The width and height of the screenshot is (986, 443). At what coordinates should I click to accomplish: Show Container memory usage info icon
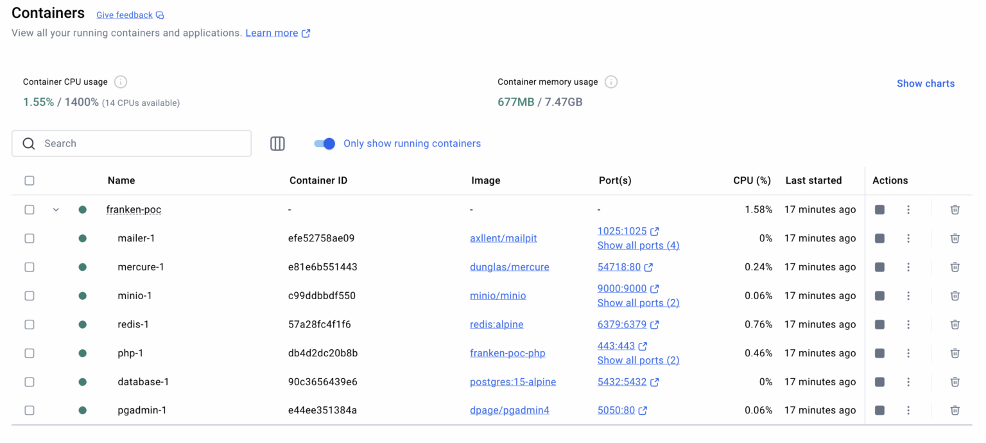(610, 82)
